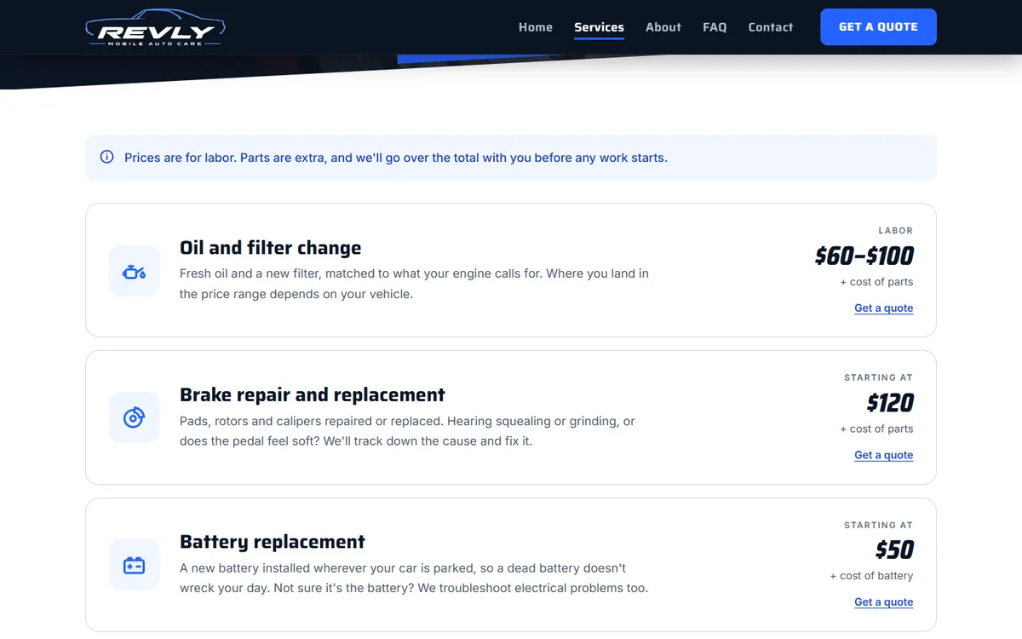Click the 'Pads, rotors and calipers' description
Viewport: 1022px width, 639px height.
point(407,431)
